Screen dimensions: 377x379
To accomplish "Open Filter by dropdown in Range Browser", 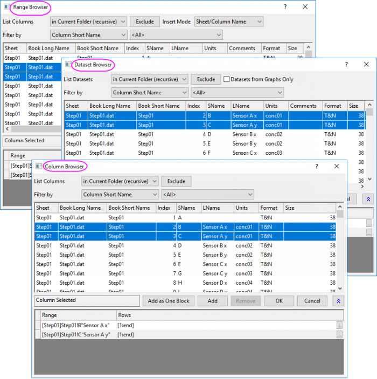I will (88, 35).
